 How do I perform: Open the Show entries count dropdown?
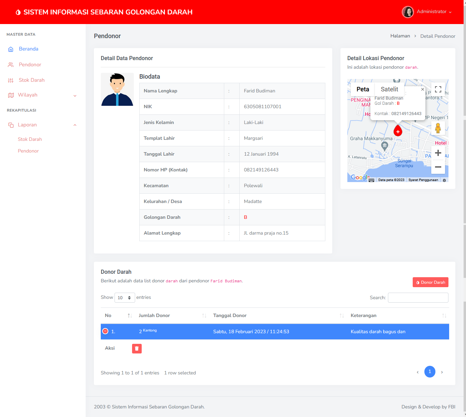pyautogui.click(x=124, y=297)
